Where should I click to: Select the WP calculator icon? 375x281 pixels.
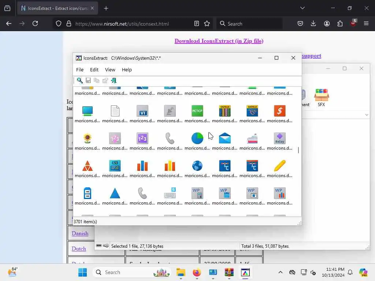click(197, 193)
